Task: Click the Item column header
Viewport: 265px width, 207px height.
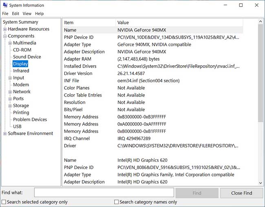Action: (89, 22)
